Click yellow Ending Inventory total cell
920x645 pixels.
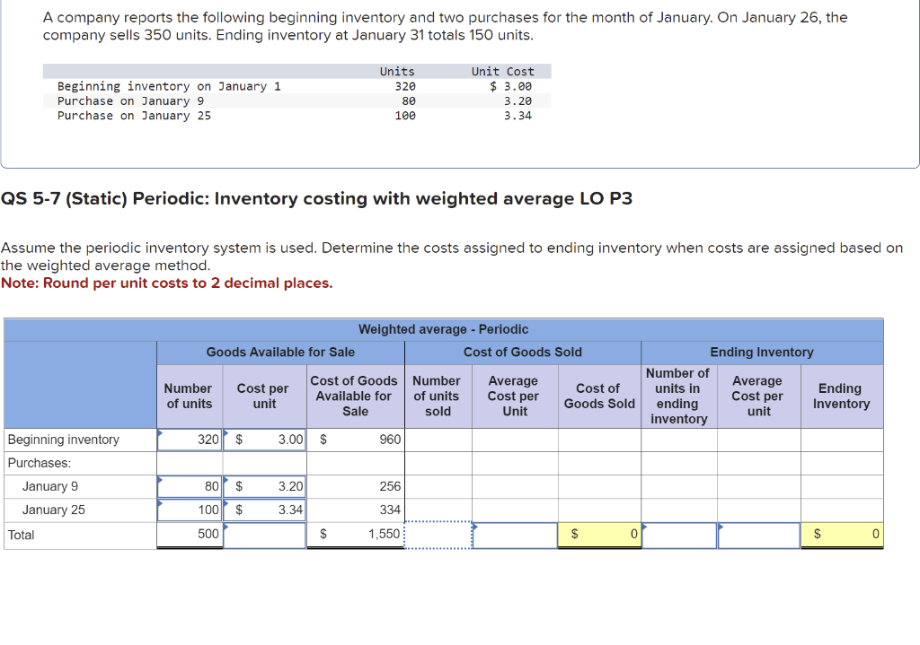click(843, 535)
